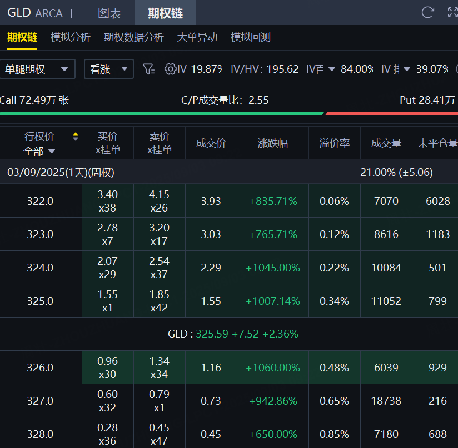The height and width of the screenshot is (448, 458).
Task: Click the bid price 3.40 for strike 322.0
Action: point(107,195)
